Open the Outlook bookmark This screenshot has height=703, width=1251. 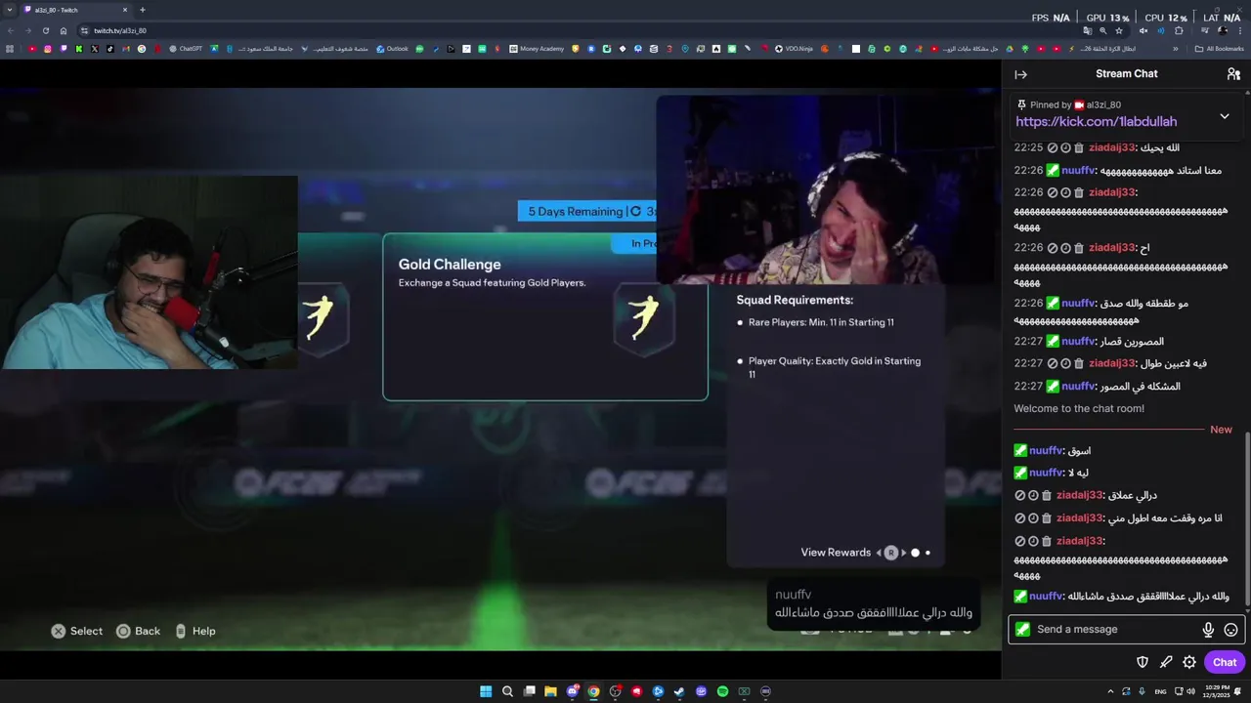point(393,49)
